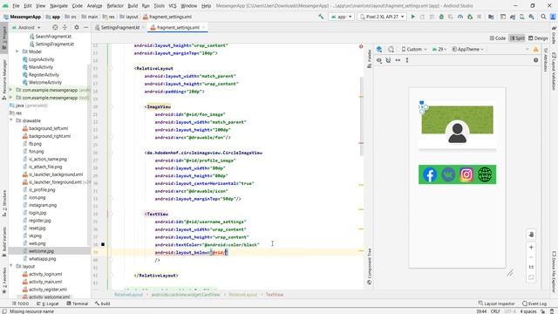This screenshot has height=314, width=558.
Task: Hide the Project panel with the minus icon
Action: 85,27
